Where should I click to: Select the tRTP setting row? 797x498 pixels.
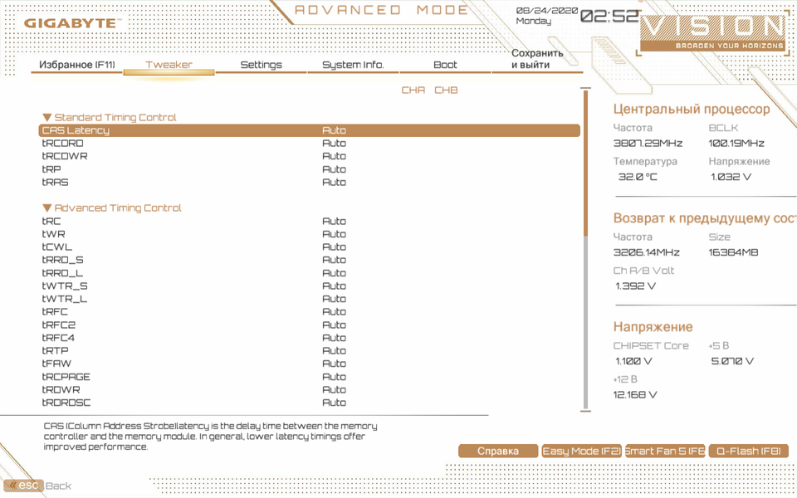coord(309,350)
